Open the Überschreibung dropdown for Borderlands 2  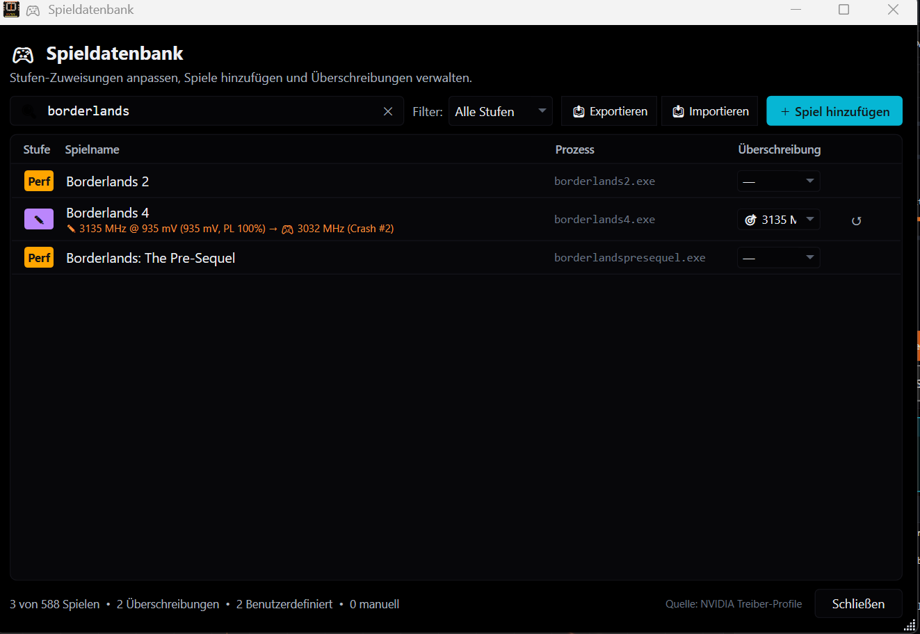[778, 181]
